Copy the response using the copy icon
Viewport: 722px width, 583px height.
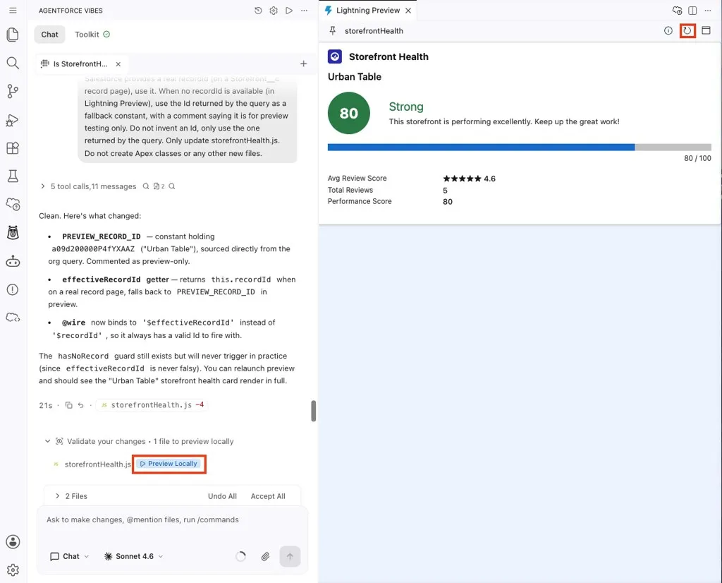[x=68, y=405]
